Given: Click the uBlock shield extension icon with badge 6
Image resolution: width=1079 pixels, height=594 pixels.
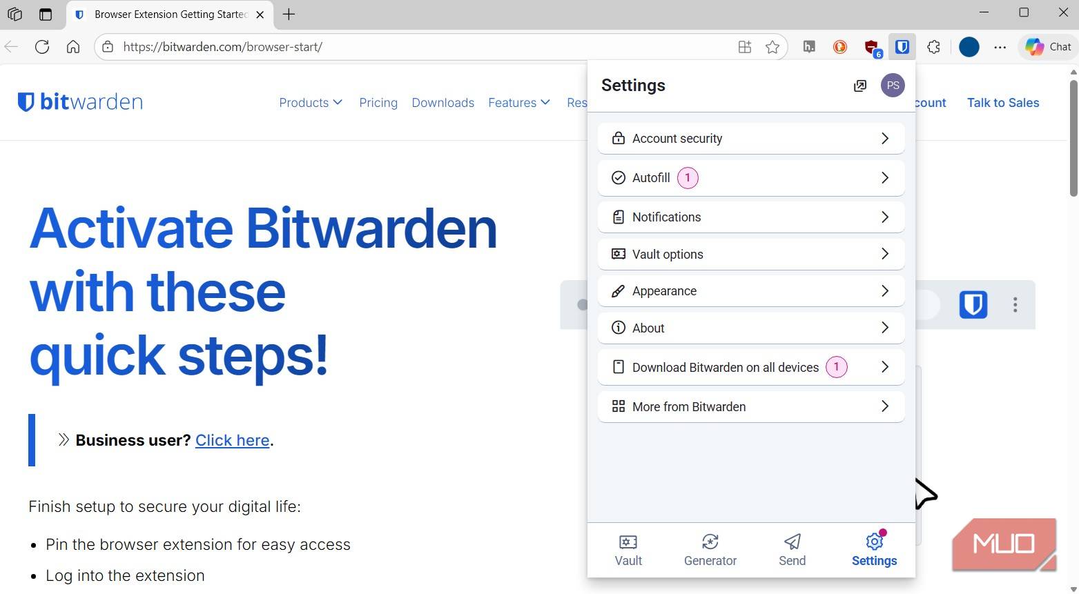Looking at the screenshot, I should coord(872,47).
